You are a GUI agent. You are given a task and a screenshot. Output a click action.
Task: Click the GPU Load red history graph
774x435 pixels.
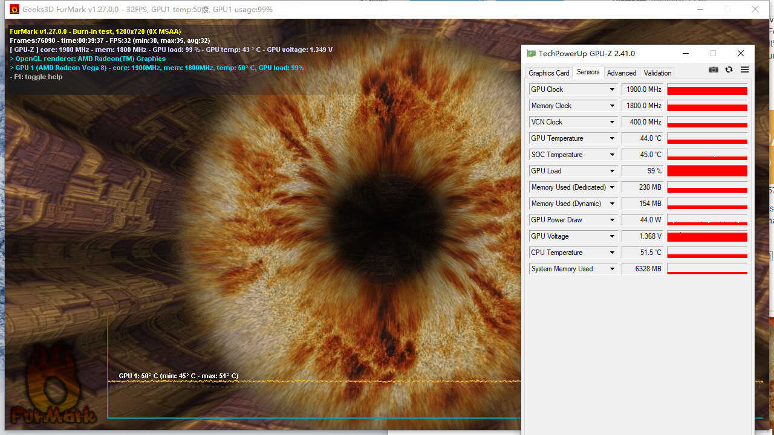(x=707, y=171)
